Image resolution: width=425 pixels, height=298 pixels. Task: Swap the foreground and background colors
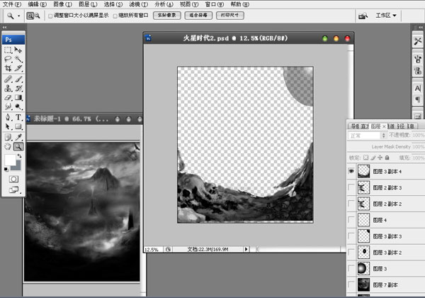pyautogui.click(x=19, y=156)
